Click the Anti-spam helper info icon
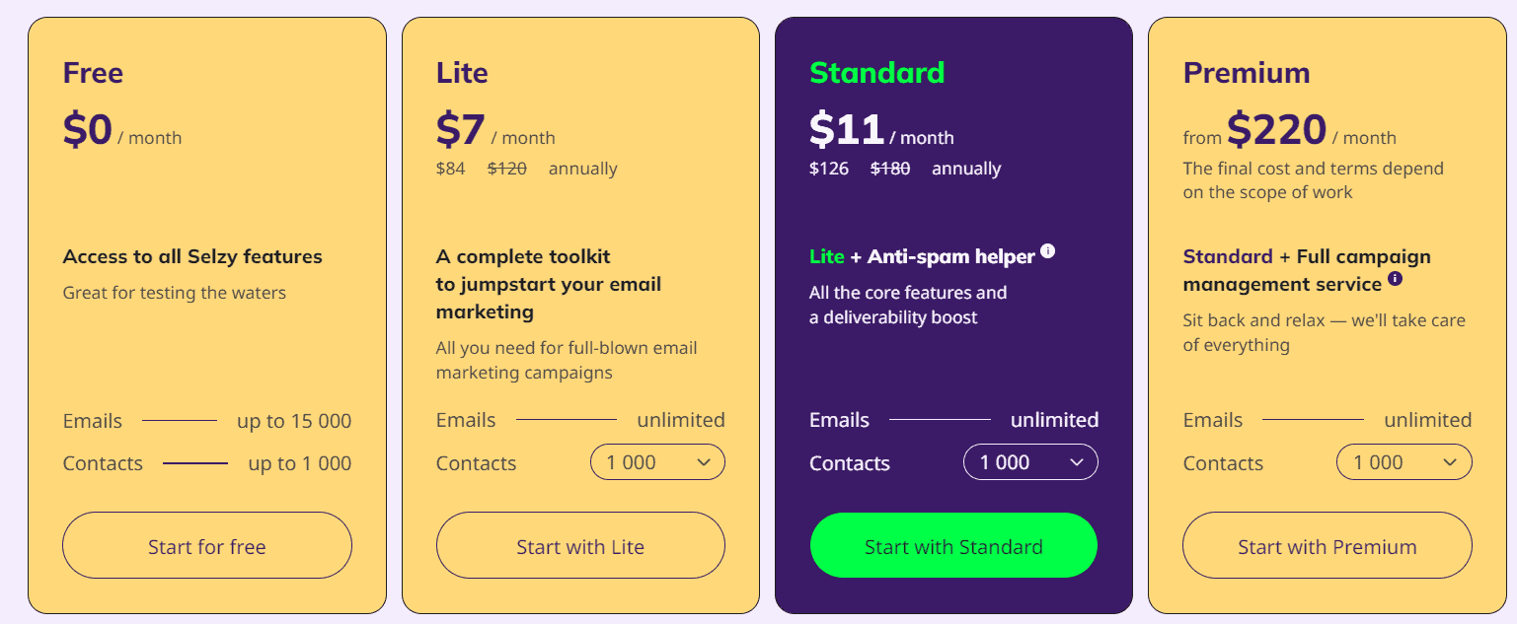The image size is (1517, 624). [x=1048, y=251]
